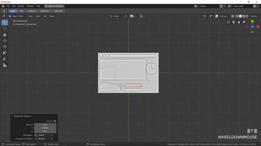Viewport: 261px width, 146px height.
Task: Switch to Rendered shading mode
Action: click(247, 16)
